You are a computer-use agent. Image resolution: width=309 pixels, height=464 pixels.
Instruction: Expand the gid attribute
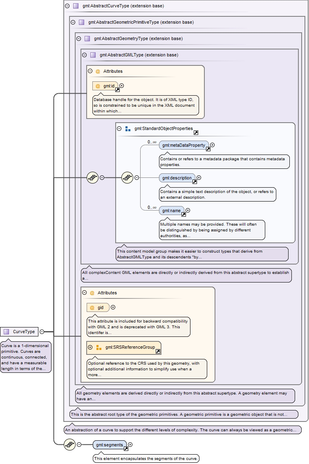point(113,307)
